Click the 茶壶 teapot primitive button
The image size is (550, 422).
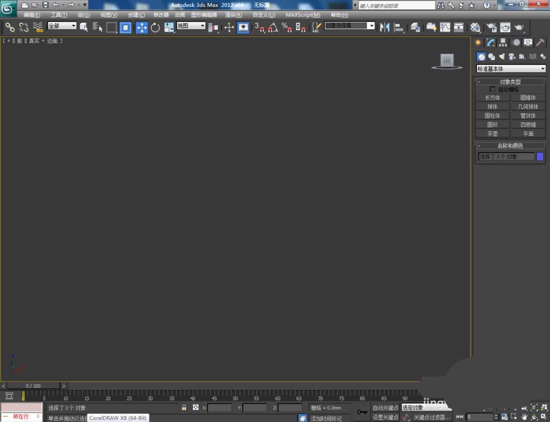click(492, 134)
